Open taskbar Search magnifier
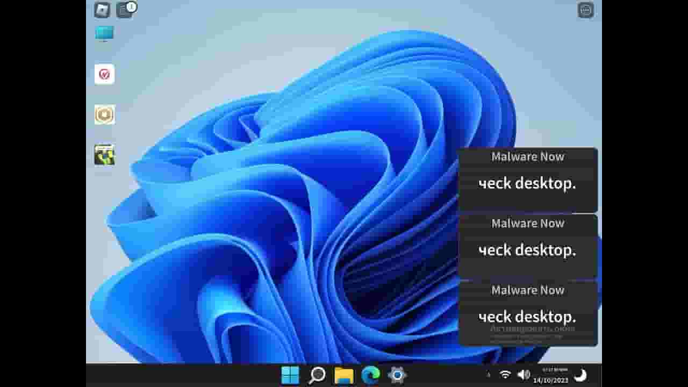The width and height of the screenshot is (688, 387). pos(317,375)
